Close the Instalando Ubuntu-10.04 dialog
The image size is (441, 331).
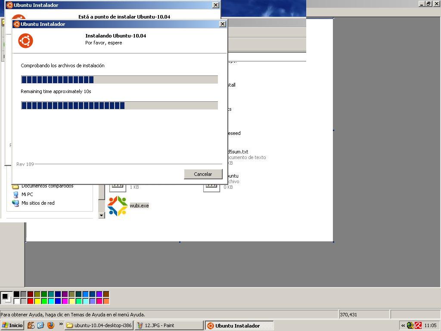(x=223, y=24)
